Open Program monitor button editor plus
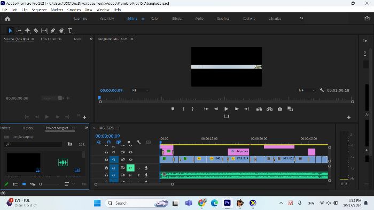Viewport: 374px width, 210px height. (x=349, y=117)
